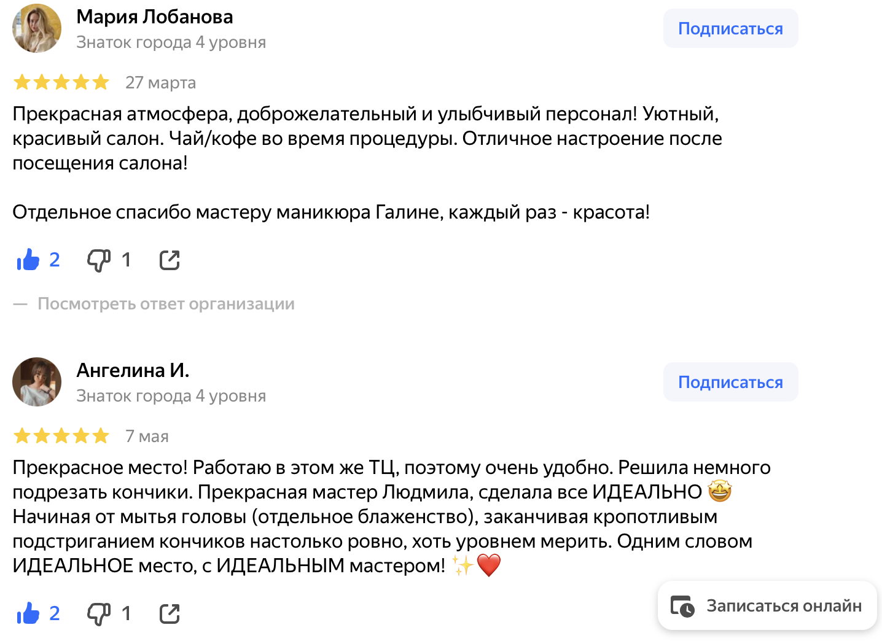The image size is (882, 641).
Task: Click Знаток города 4 уровня under Мария Лобанова
Action: (x=171, y=42)
